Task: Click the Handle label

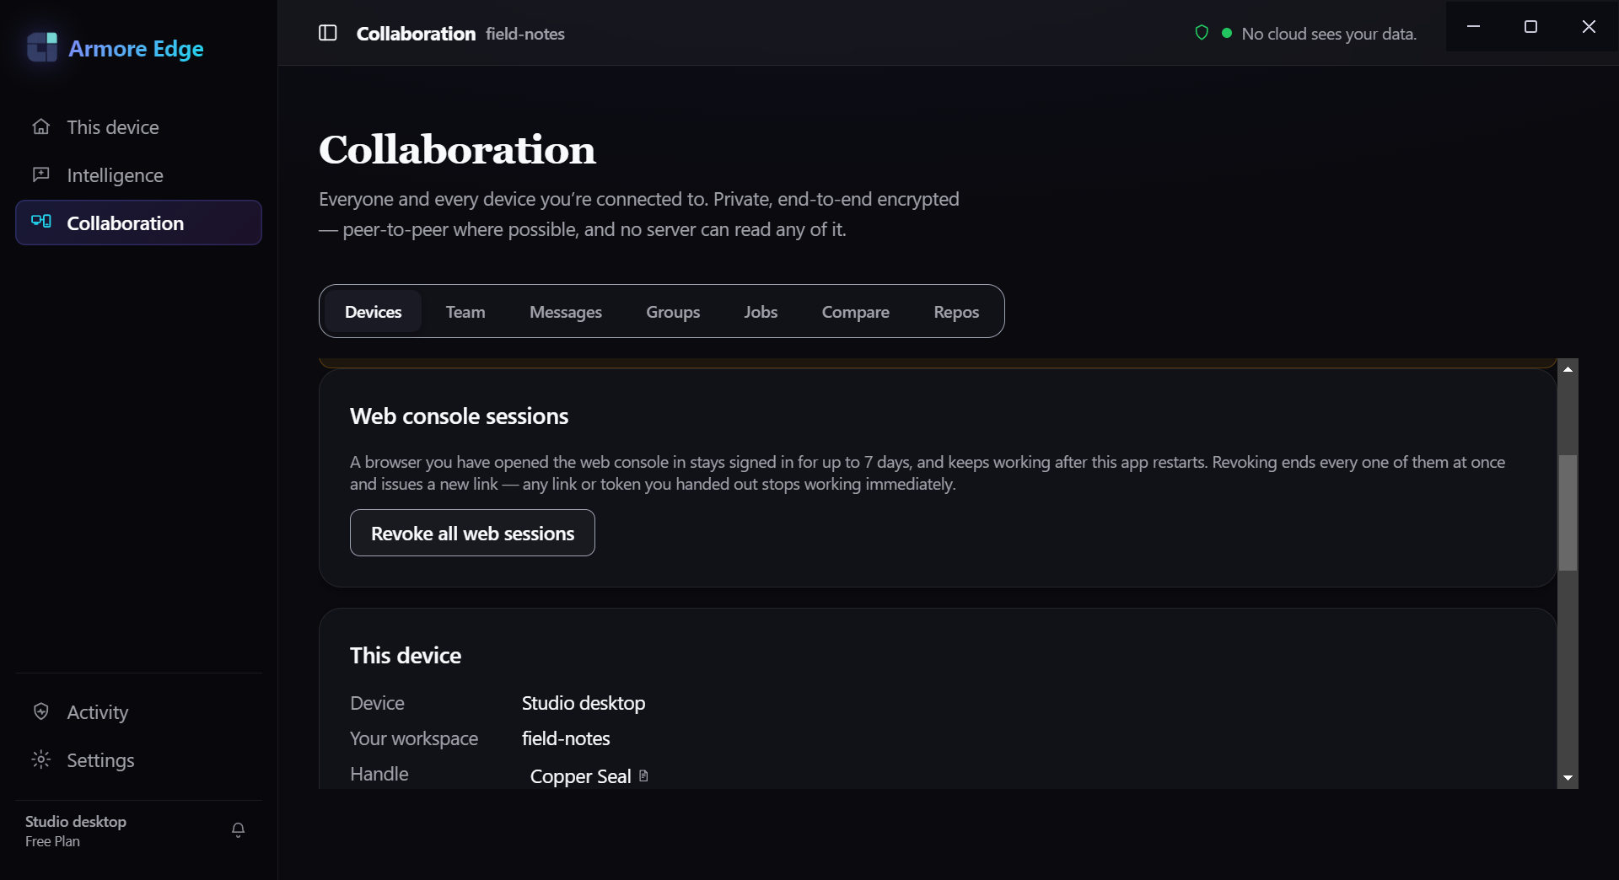Action: coord(379,774)
